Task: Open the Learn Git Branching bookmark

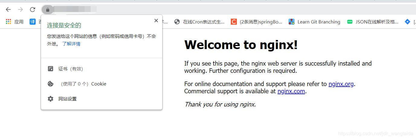Action: pos(314,22)
